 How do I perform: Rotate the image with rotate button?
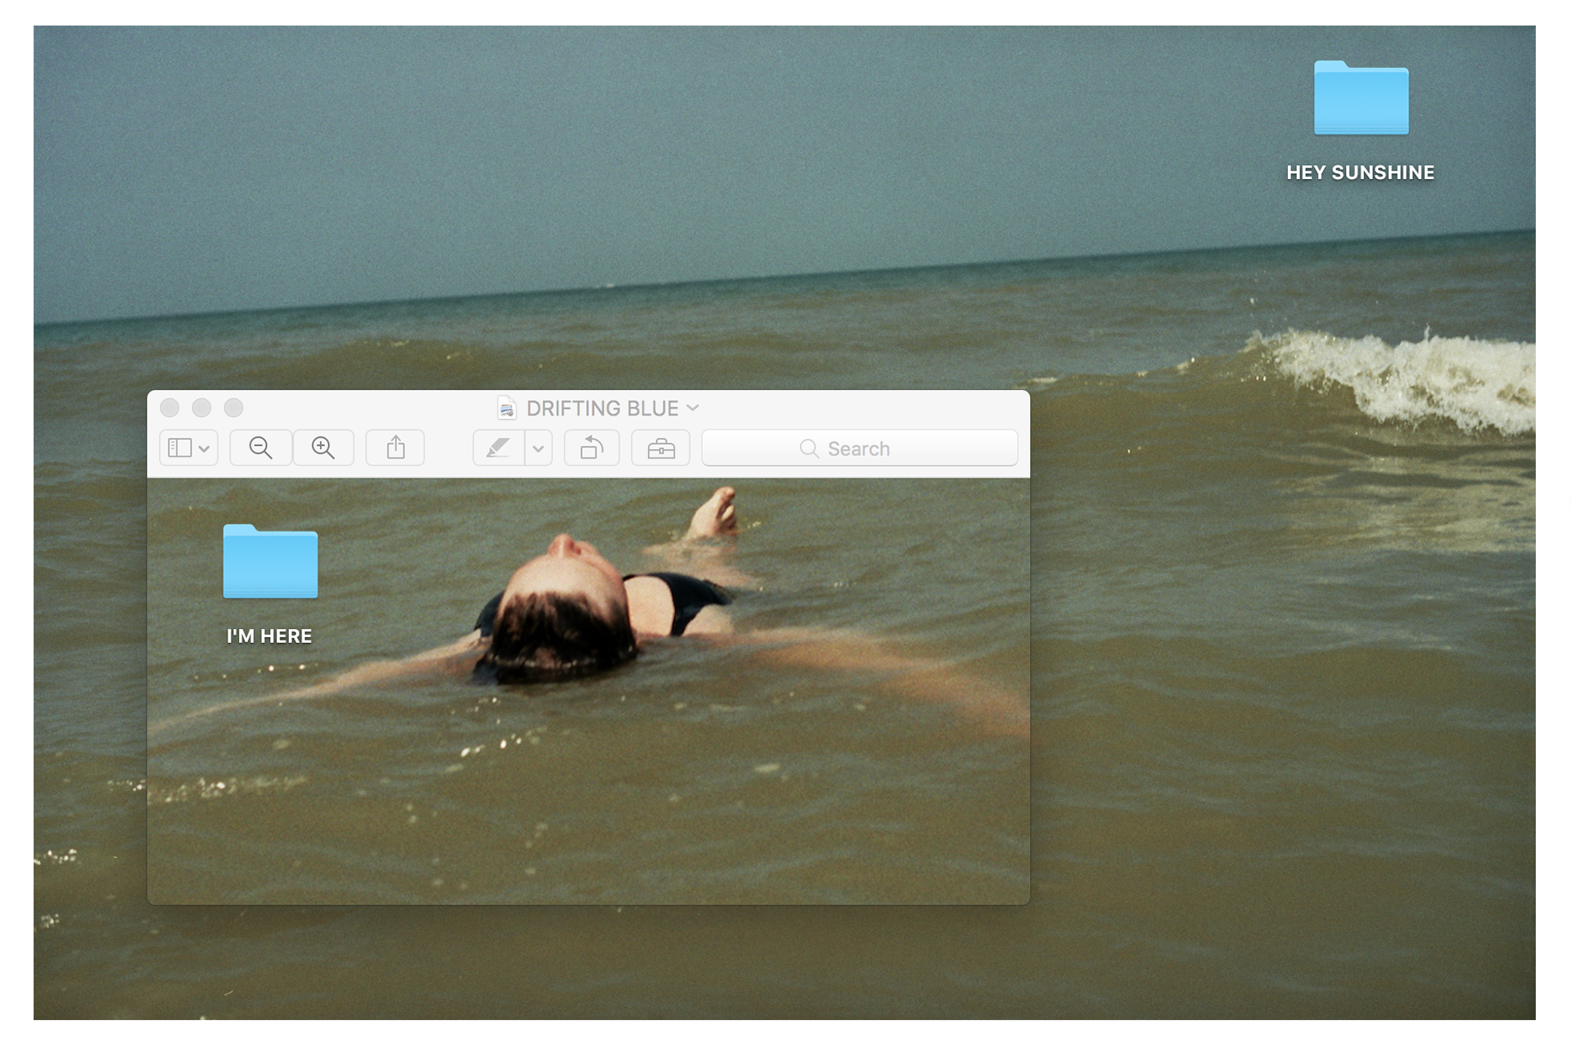point(592,447)
